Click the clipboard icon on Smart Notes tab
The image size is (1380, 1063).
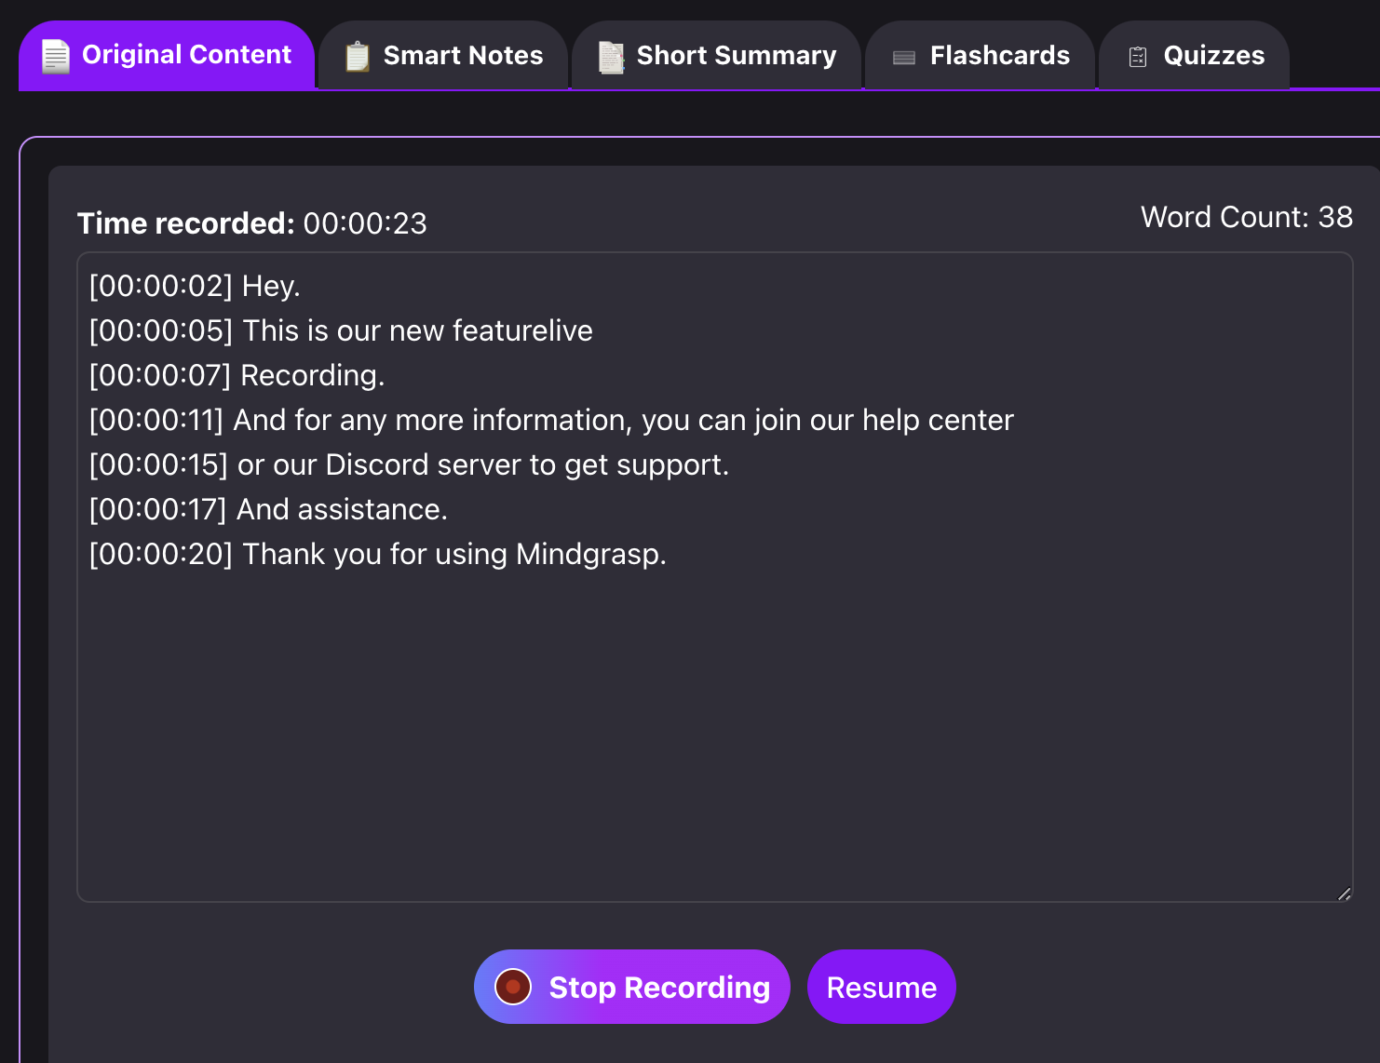[356, 55]
